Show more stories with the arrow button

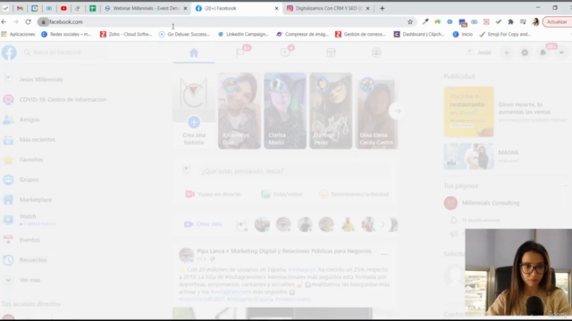[x=398, y=111]
